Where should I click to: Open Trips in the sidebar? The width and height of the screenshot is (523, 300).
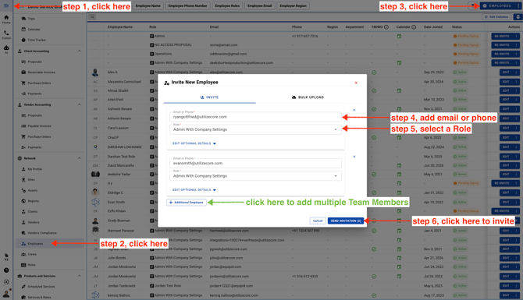pyautogui.click(x=31, y=19)
